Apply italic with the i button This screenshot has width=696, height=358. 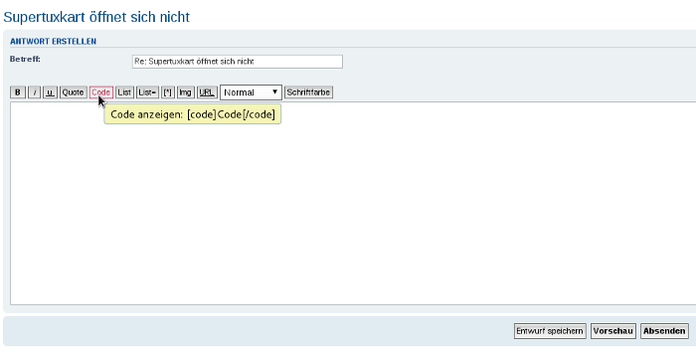click(34, 92)
